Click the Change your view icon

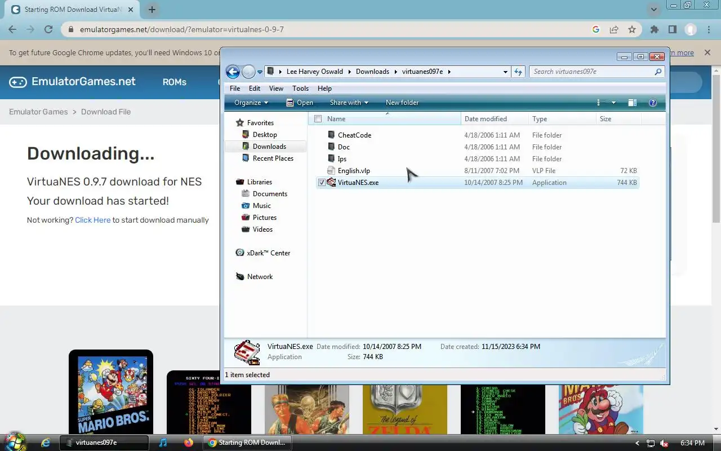(602, 103)
